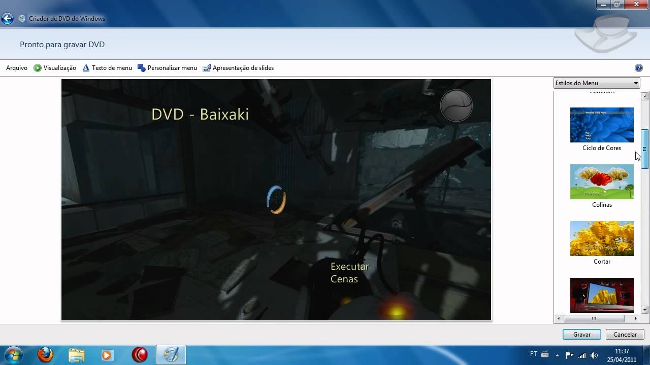
Task: Click the Pronto para gravar DVD heading
Action: click(62, 45)
